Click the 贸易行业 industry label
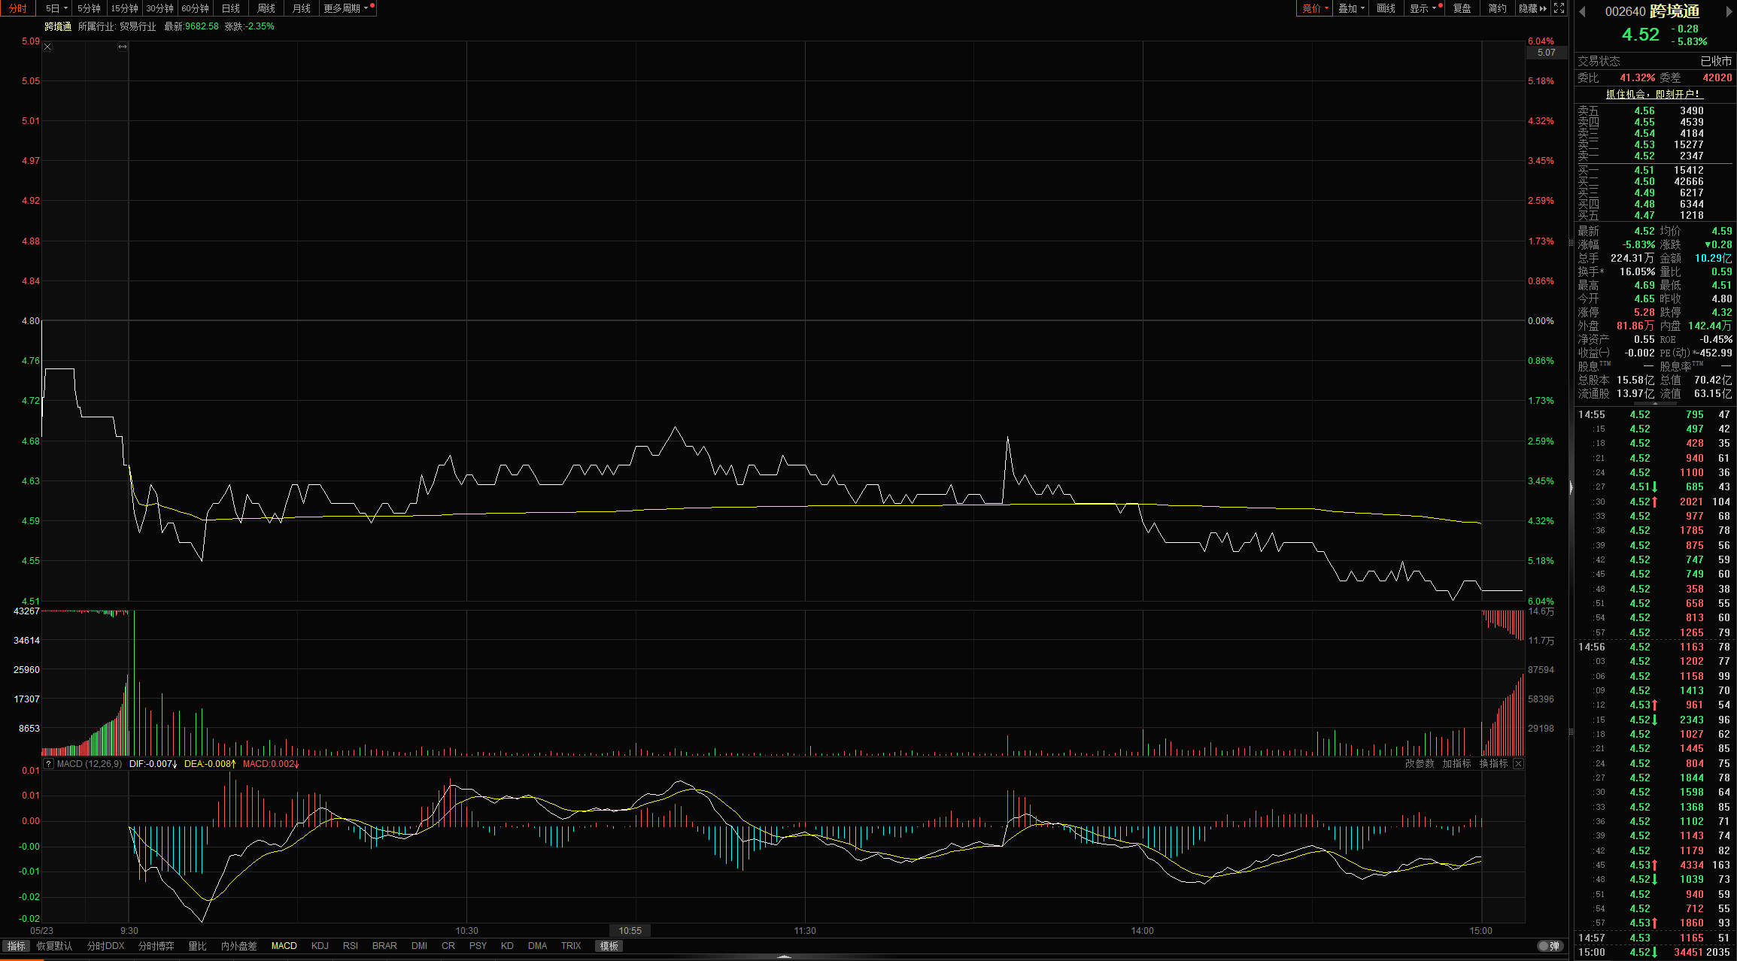Image resolution: width=1737 pixels, height=961 pixels. pos(138,26)
